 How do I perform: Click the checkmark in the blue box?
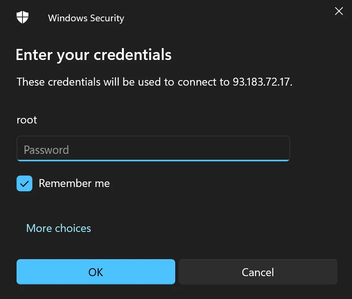[24, 184]
